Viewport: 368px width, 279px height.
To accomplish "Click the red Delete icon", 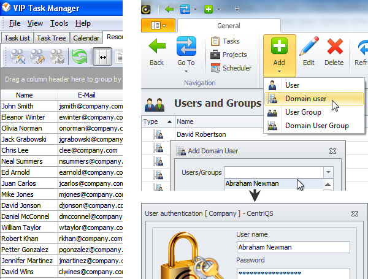I will 334,48.
